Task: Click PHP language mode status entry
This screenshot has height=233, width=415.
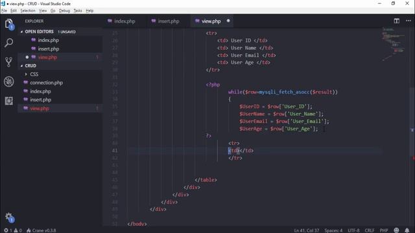Action: [x=384, y=230]
